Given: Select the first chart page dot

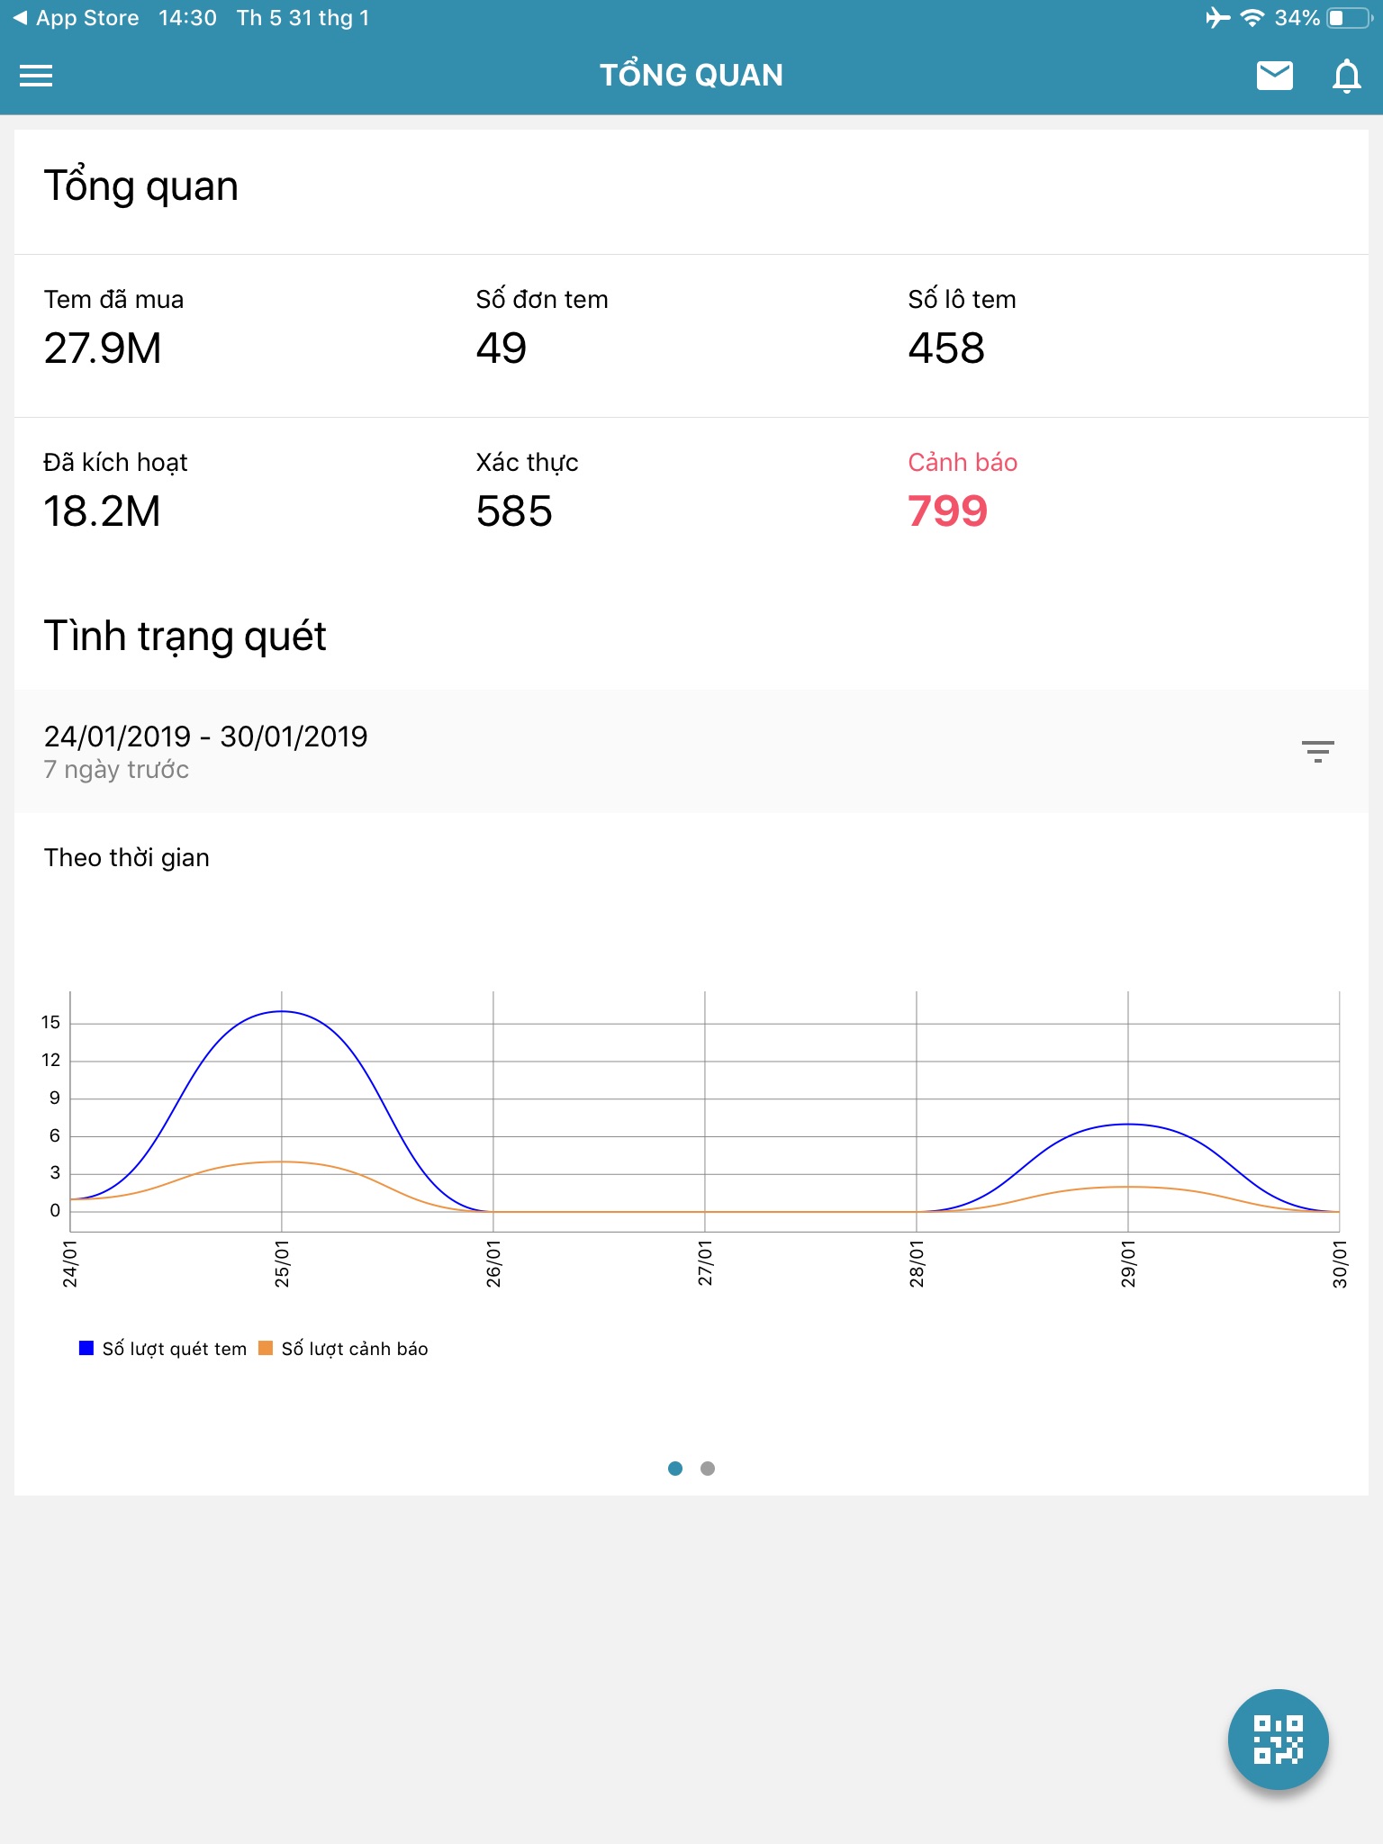Looking at the screenshot, I should point(675,1469).
